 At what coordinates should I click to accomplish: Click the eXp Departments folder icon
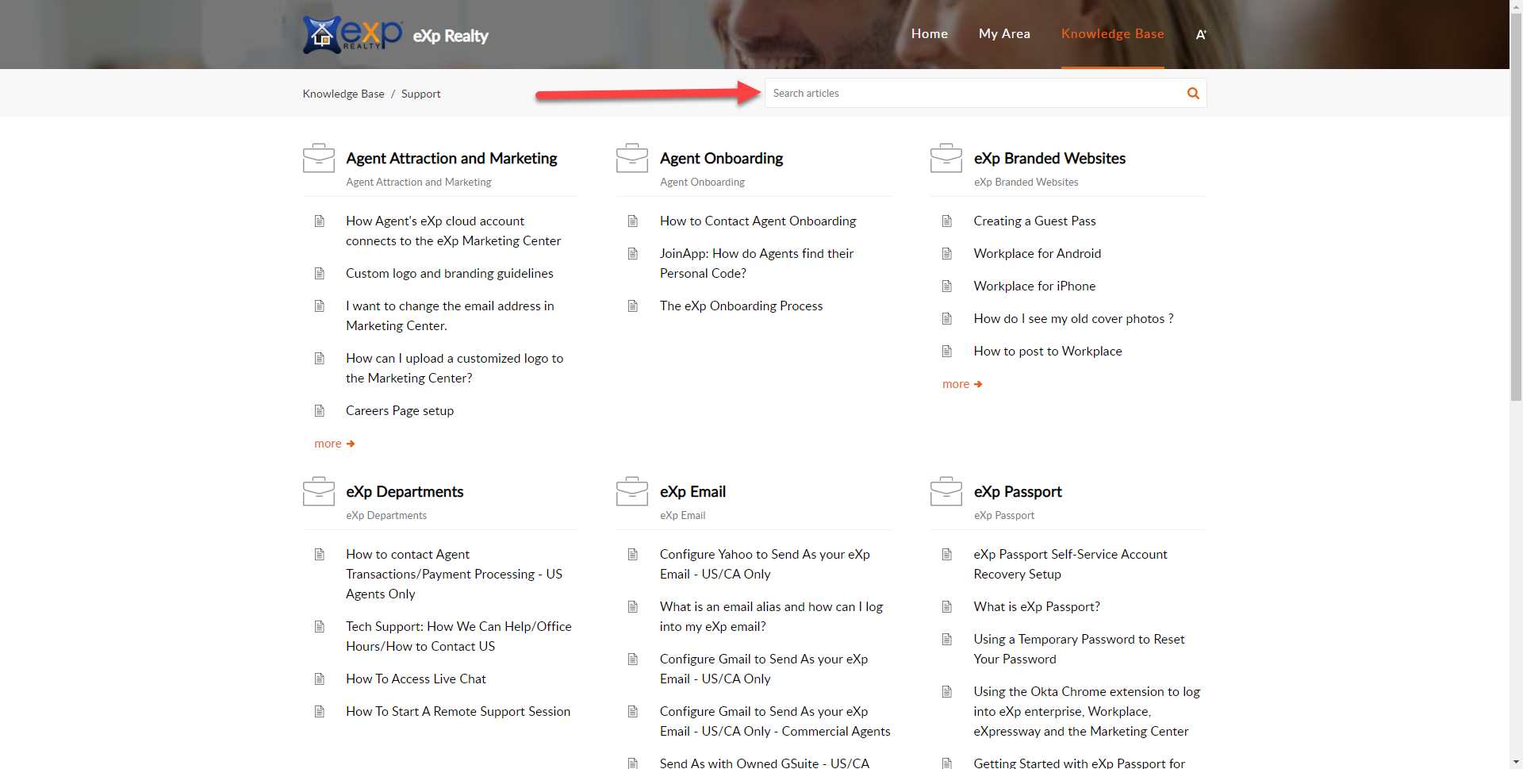[x=319, y=491]
